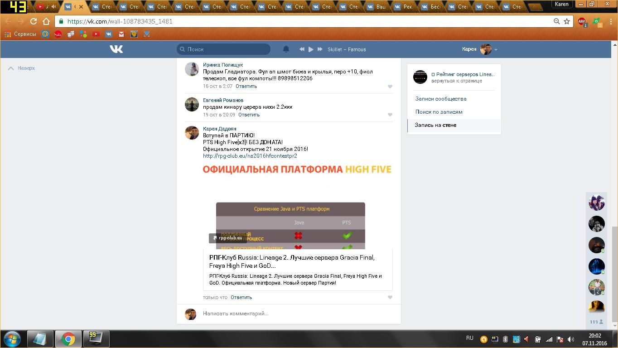The height and width of the screenshot is (348, 618).
Task: Open the YouTube bookmark in bookmarks bar
Action: click(x=96, y=34)
